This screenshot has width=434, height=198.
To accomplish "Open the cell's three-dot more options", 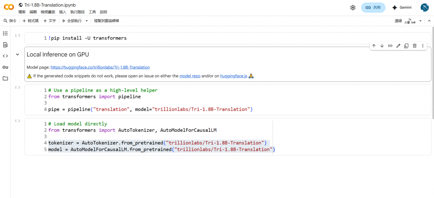I will point(423,46).
